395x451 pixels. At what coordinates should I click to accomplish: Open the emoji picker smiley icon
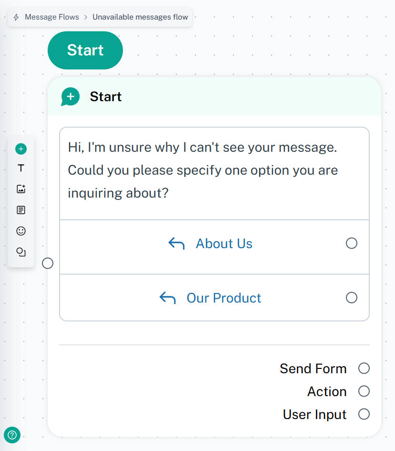point(21,231)
